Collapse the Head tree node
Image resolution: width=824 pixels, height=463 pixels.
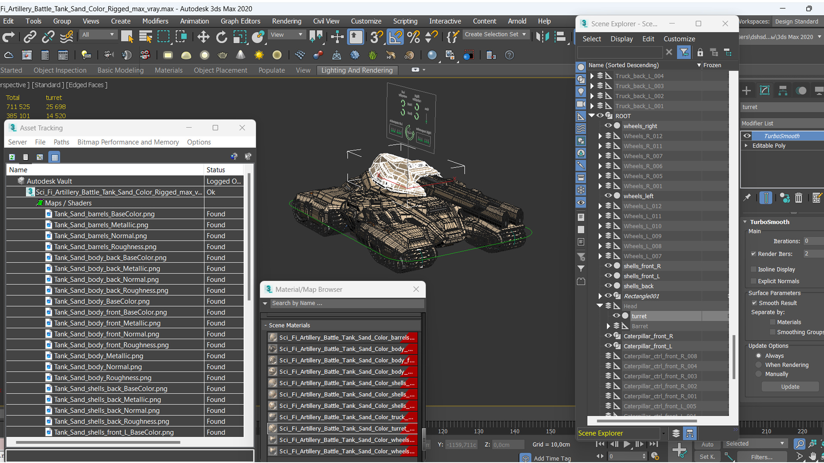(600, 306)
